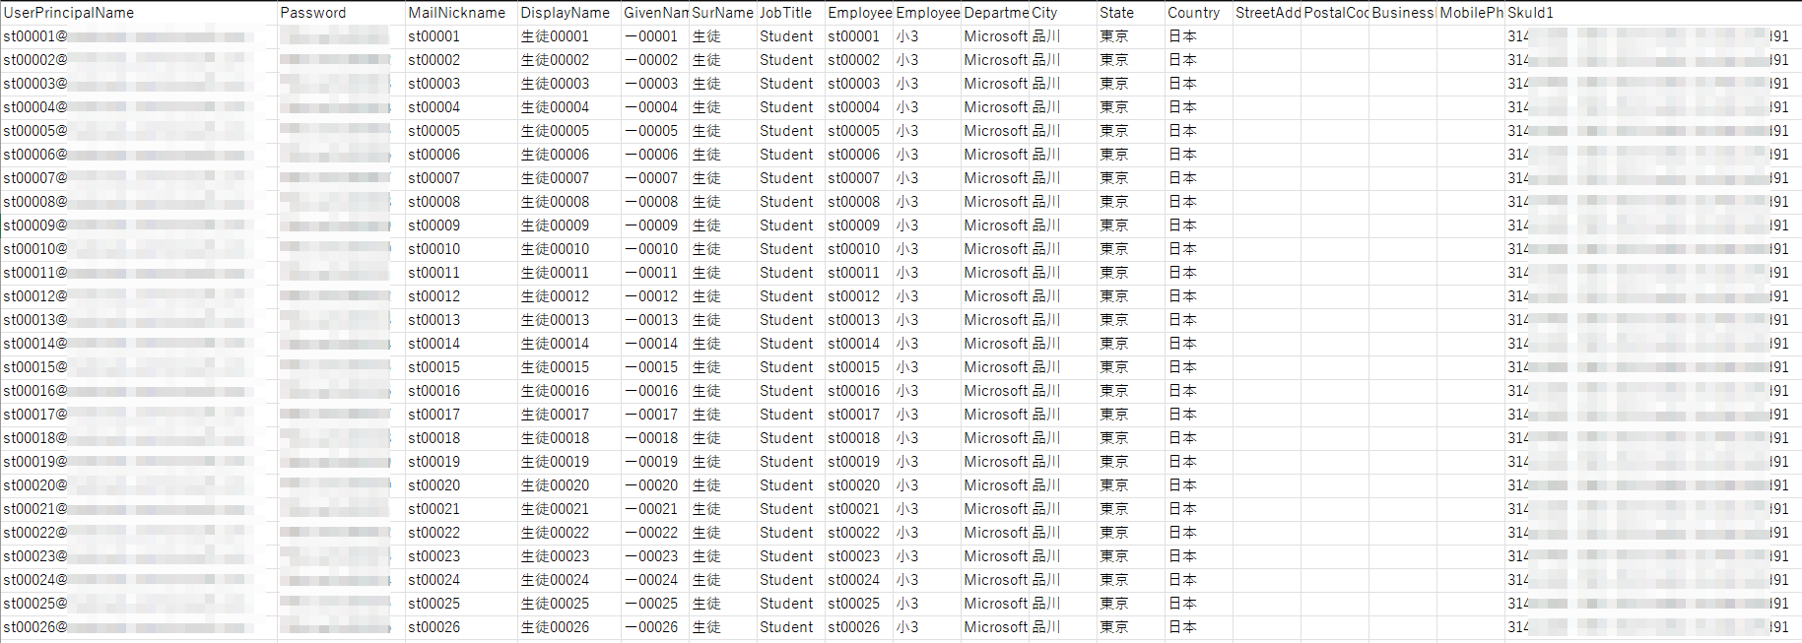Select MailNickname cell st00001

click(x=461, y=36)
